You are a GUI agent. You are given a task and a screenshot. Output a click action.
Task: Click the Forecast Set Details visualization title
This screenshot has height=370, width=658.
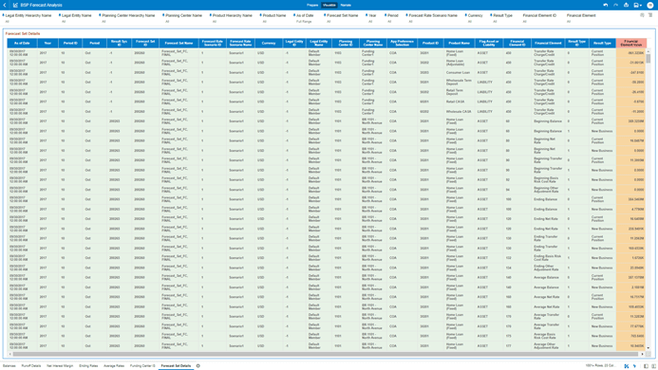tap(23, 33)
